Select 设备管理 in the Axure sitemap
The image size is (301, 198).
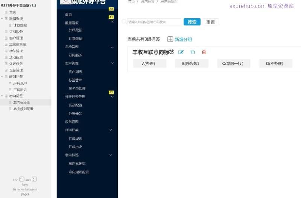(16, 70)
